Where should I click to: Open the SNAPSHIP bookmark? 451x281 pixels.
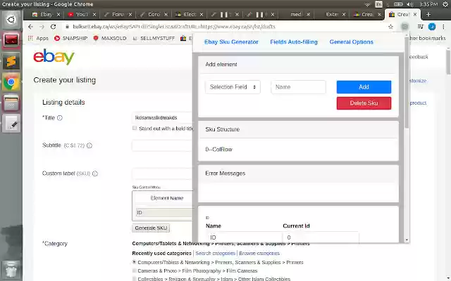click(x=70, y=38)
